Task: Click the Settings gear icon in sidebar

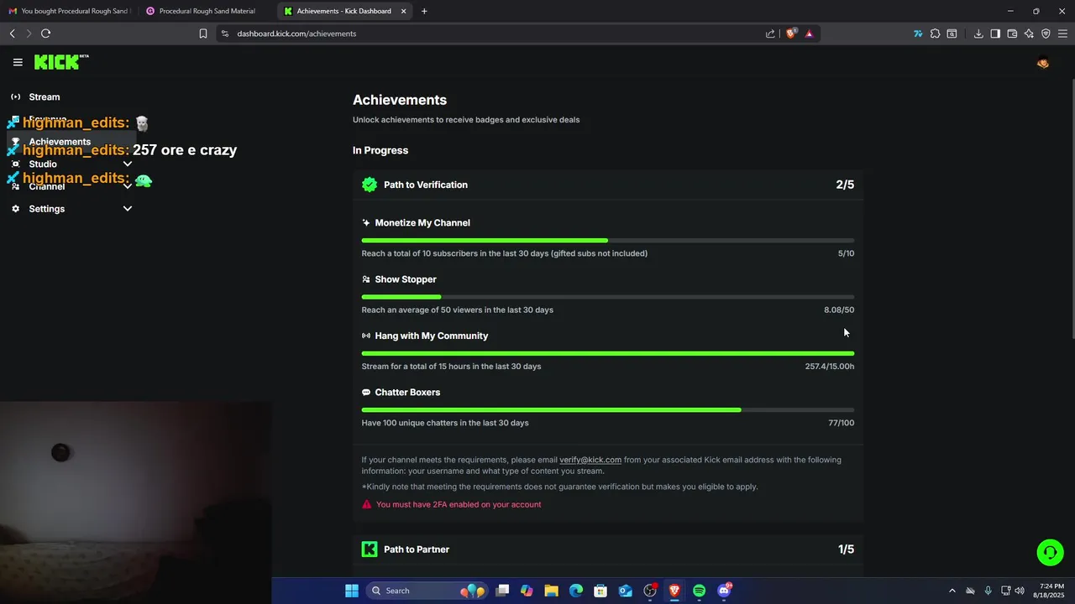Action: coord(15,209)
